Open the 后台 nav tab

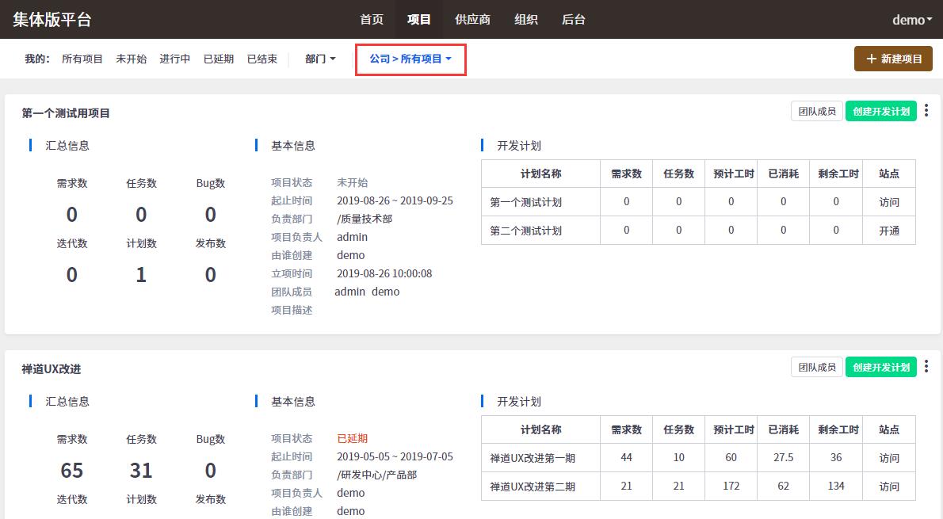coord(573,20)
